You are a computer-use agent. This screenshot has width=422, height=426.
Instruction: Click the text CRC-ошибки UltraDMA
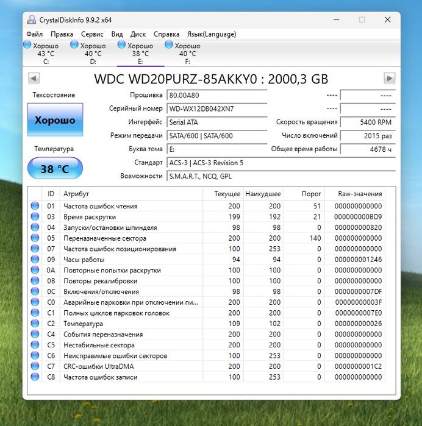tap(98, 366)
